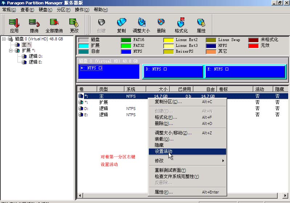Click the FAT32 legend color swatch
This screenshot has height=203, width=290.
tap(126, 46)
